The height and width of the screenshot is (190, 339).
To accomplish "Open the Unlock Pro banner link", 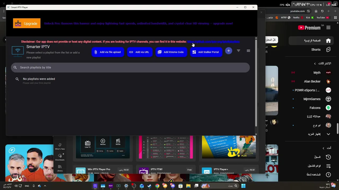I will click(x=138, y=23).
